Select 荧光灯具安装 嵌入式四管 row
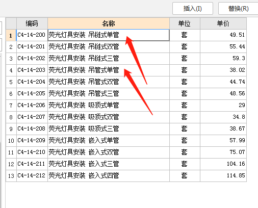258x208 pixels. point(109,176)
